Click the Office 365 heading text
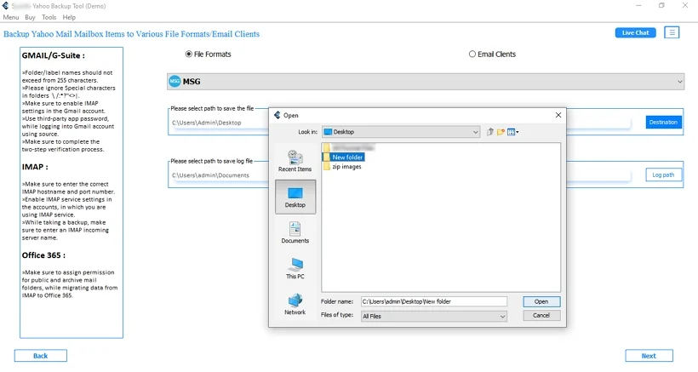This screenshot has height=372, width=698. (43, 255)
